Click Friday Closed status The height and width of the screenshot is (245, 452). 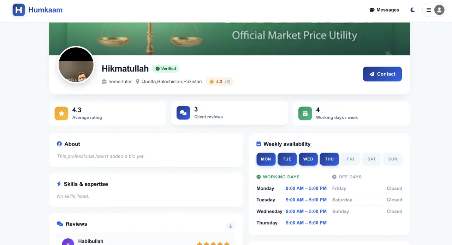(394, 188)
